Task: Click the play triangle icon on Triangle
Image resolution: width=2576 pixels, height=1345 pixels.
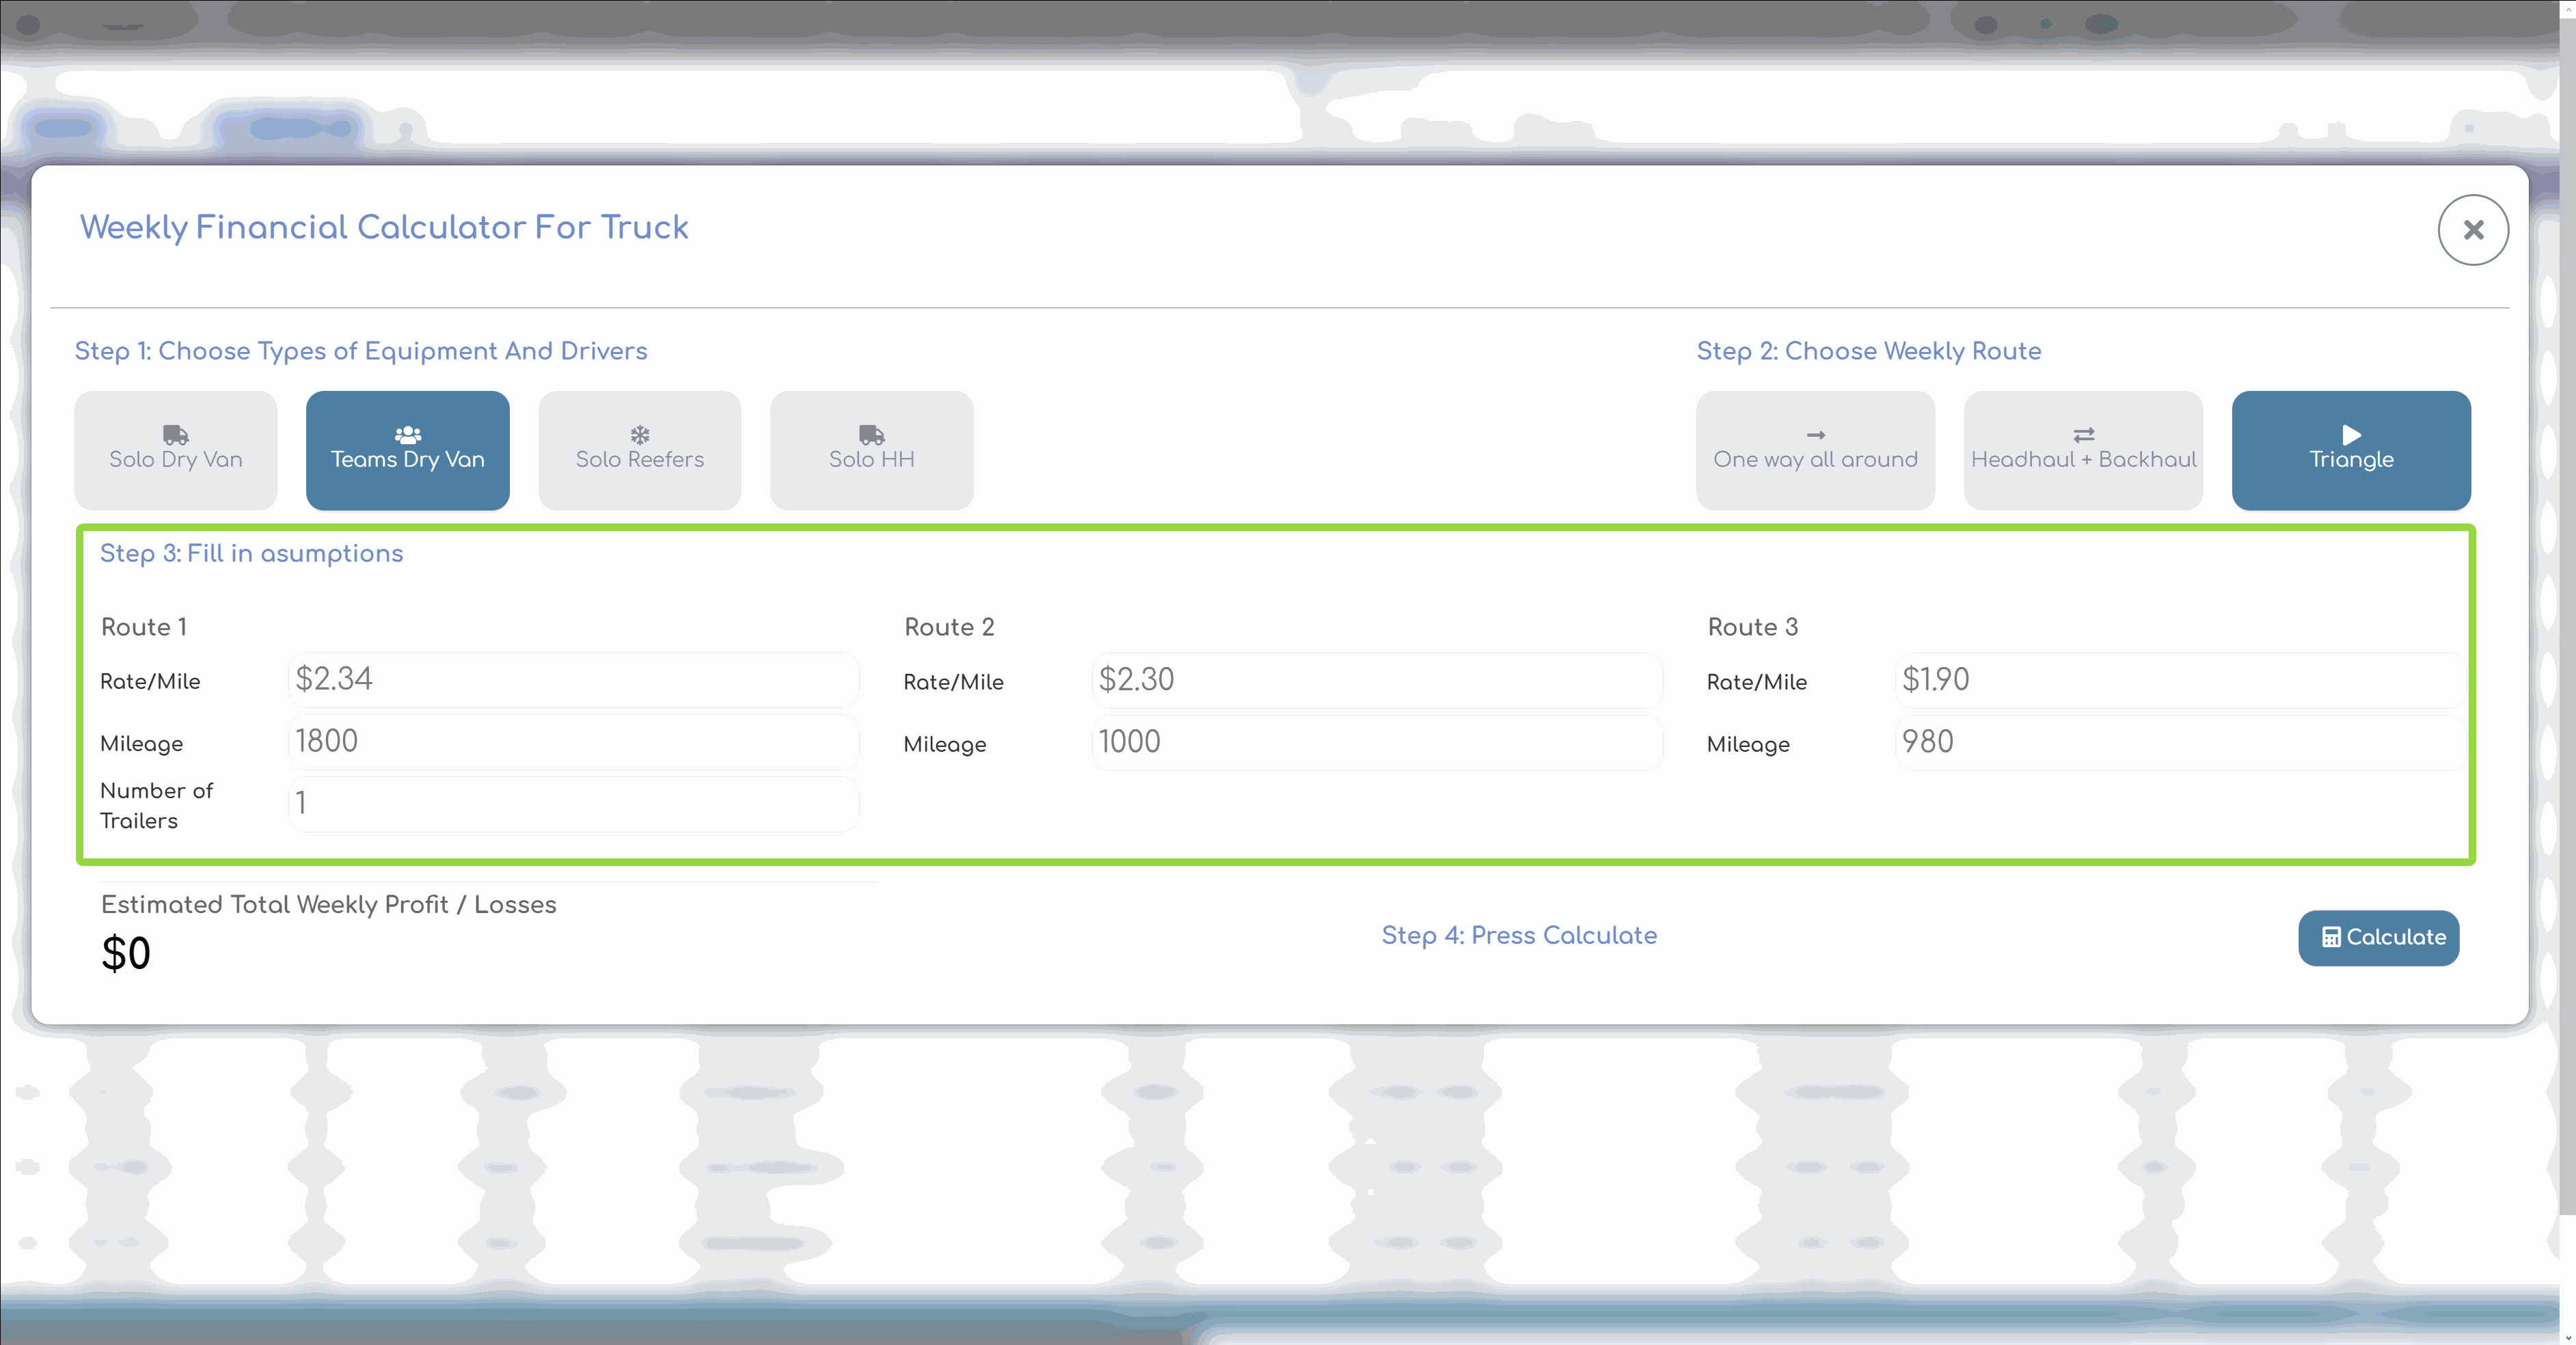Action: coord(2351,435)
